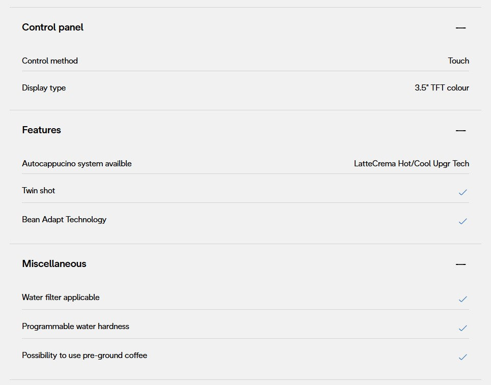
Task: Click the Bean Adapt Technology checkmark
Action: pos(462,221)
